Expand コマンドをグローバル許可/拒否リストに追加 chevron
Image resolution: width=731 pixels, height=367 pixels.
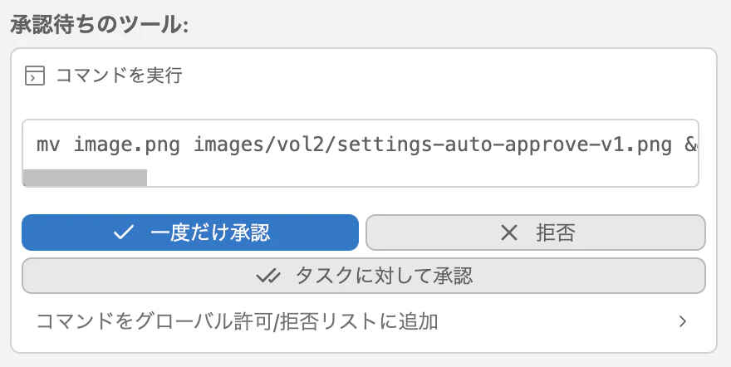click(x=683, y=321)
